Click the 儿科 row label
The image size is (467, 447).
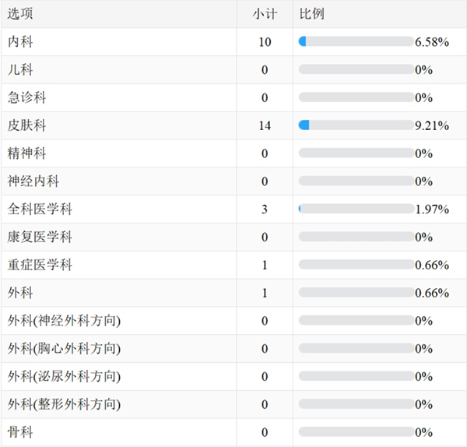20,69
